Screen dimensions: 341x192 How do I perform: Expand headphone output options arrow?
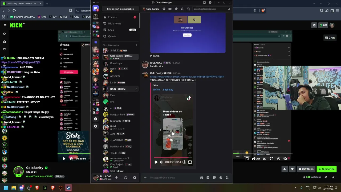(129, 178)
